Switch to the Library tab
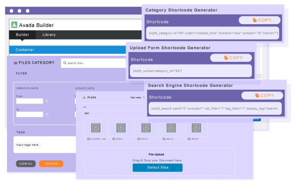 pos(49,35)
